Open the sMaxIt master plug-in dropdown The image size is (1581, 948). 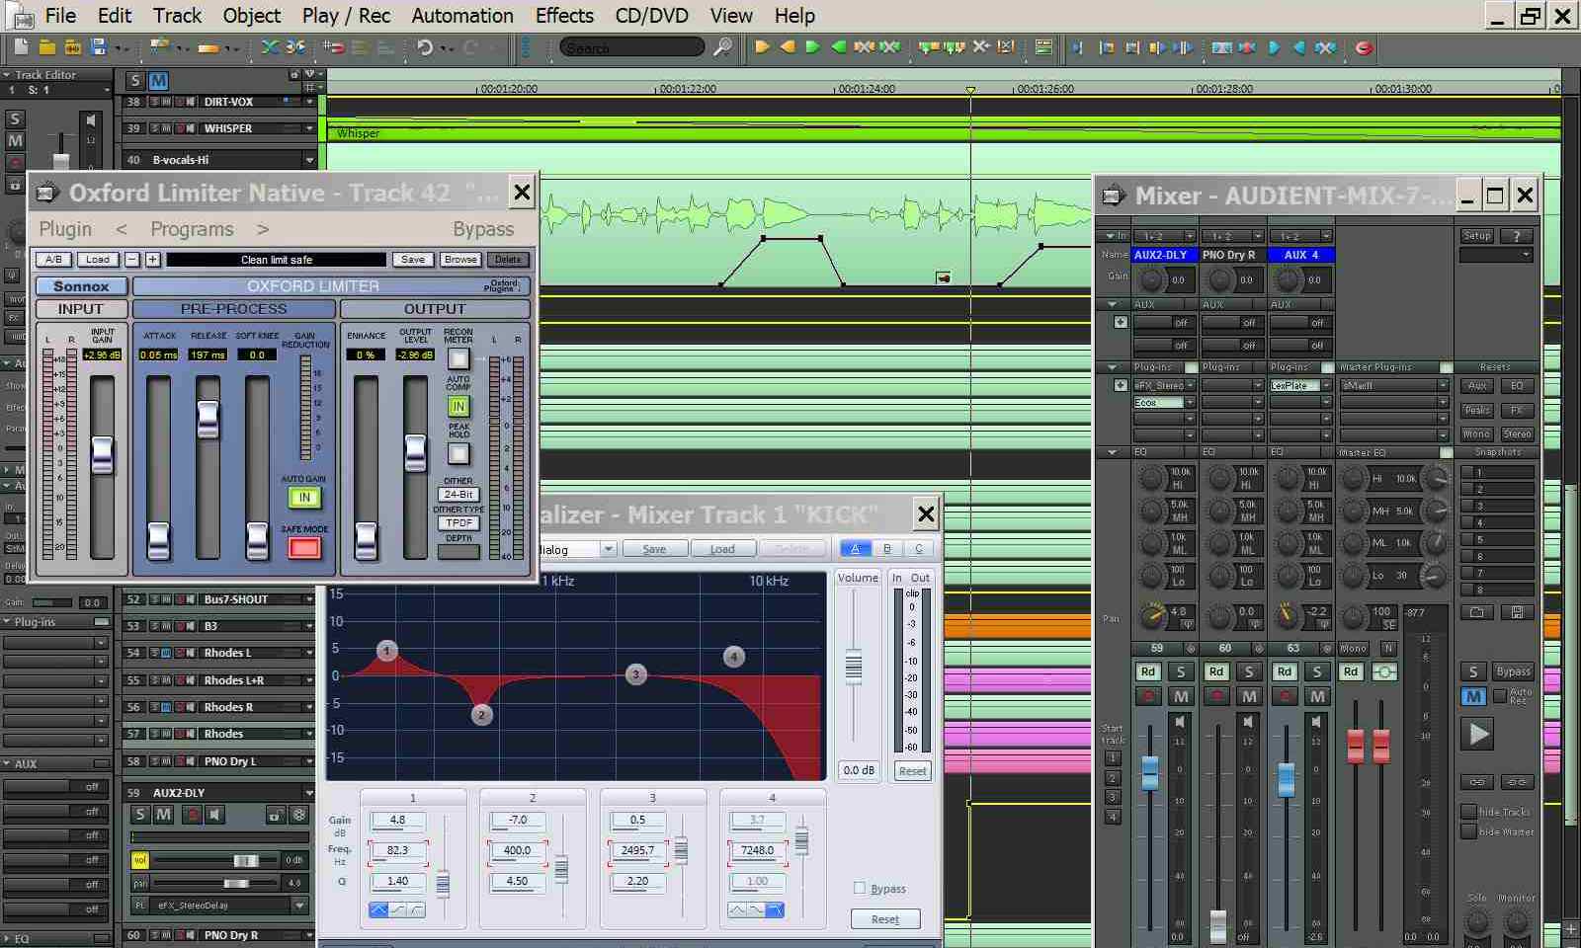point(1443,385)
